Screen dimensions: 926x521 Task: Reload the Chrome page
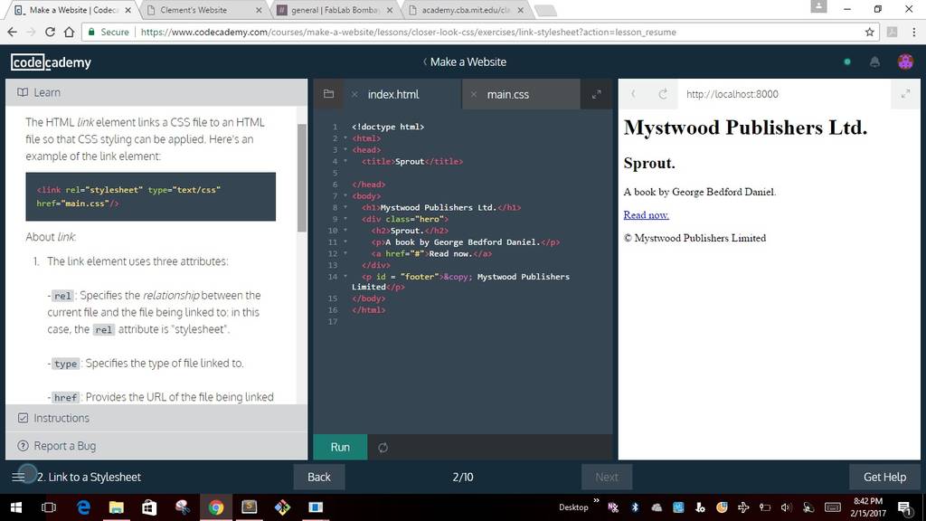point(51,32)
